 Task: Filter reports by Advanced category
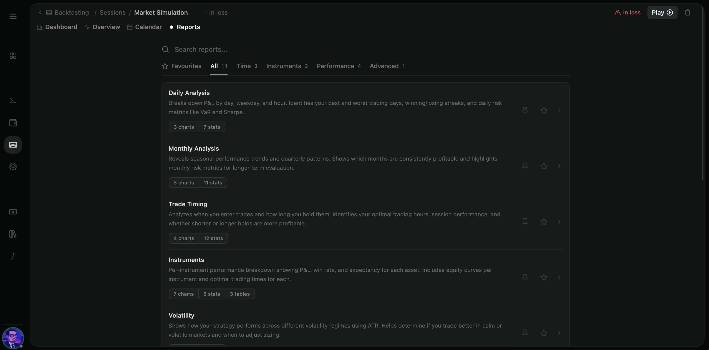pos(387,66)
